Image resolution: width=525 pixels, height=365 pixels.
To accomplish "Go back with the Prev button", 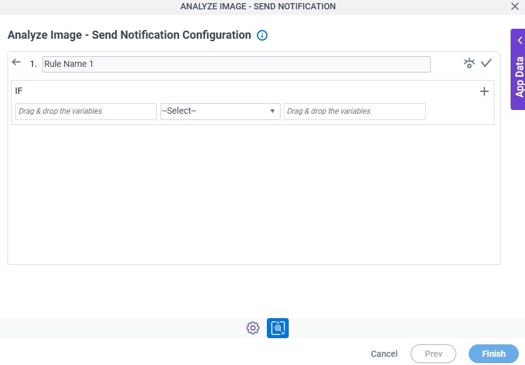I will tap(433, 354).
